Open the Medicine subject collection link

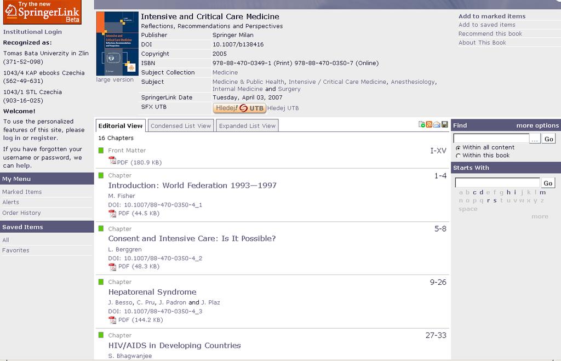225,72
